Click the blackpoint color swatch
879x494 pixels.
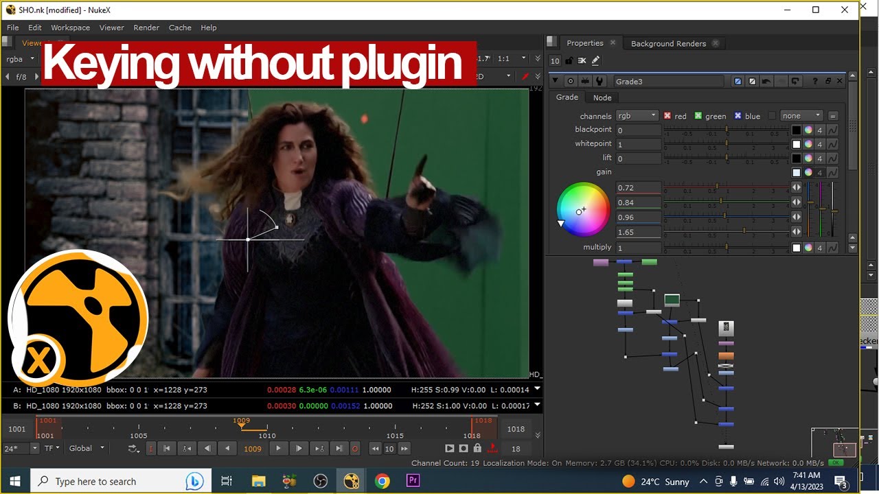coord(797,130)
